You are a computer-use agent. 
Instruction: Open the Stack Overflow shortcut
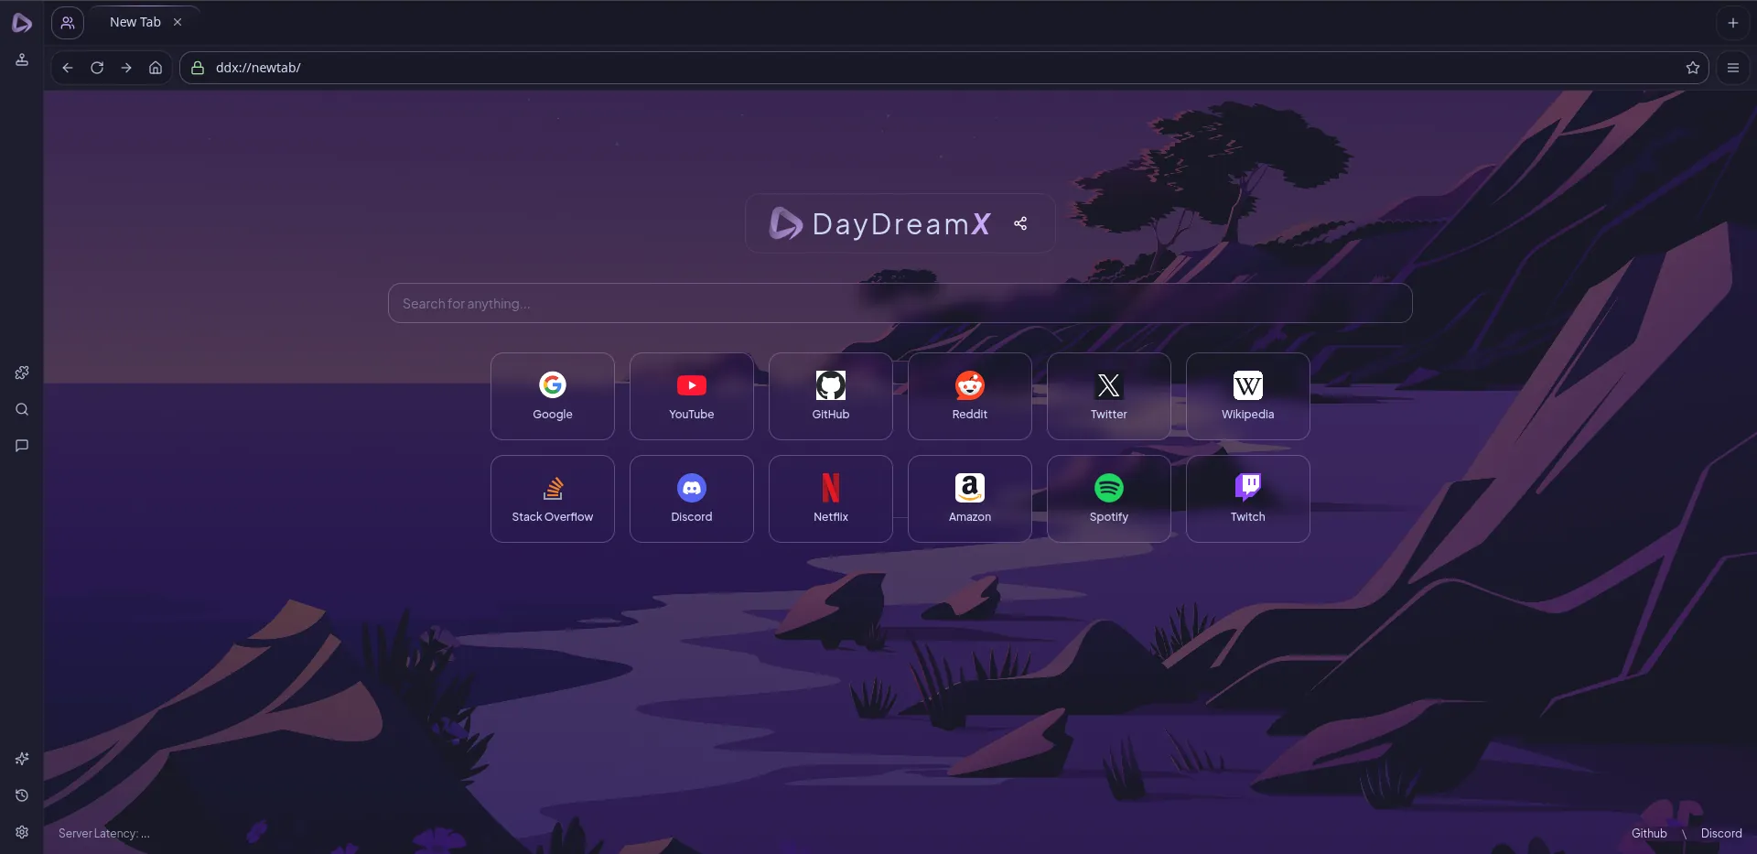coord(553,499)
